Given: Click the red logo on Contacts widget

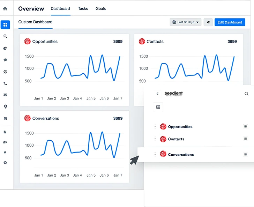Looking at the screenshot, I should pos(142,41).
